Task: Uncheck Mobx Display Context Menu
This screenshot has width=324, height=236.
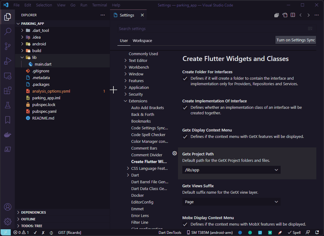Action: pos(185,224)
